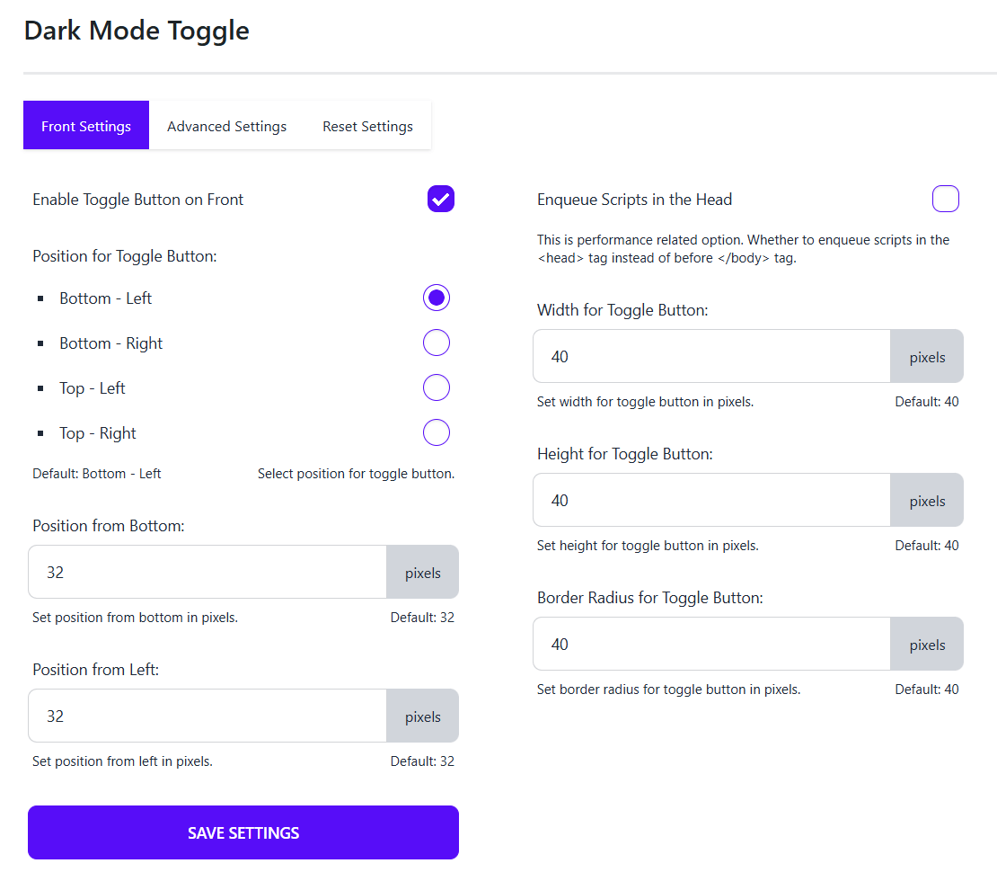
Task: Click the Dark Mode Toggle heading
Action: click(137, 31)
